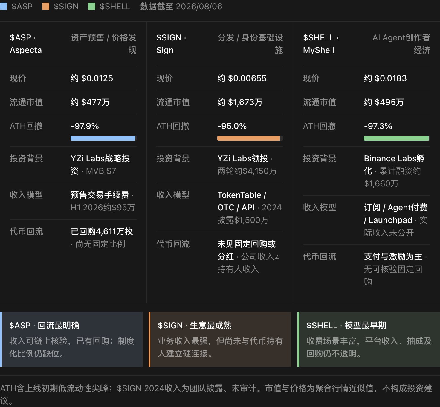The width and height of the screenshot is (440, 407).
Task: Click the blue ATH drawdown bar for $ASP
Action: click(x=103, y=138)
